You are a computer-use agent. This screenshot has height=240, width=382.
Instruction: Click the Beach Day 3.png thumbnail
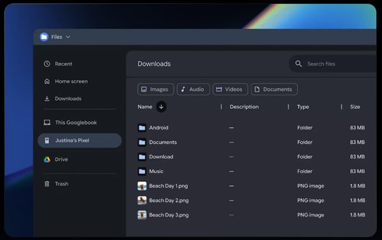coord(142,215)
